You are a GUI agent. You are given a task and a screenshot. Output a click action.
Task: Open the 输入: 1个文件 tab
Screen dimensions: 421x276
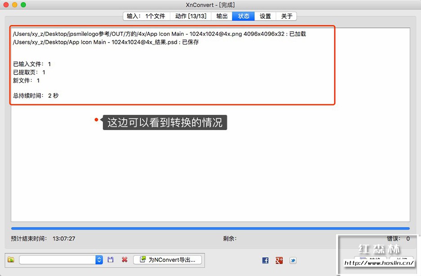[146, 16]
